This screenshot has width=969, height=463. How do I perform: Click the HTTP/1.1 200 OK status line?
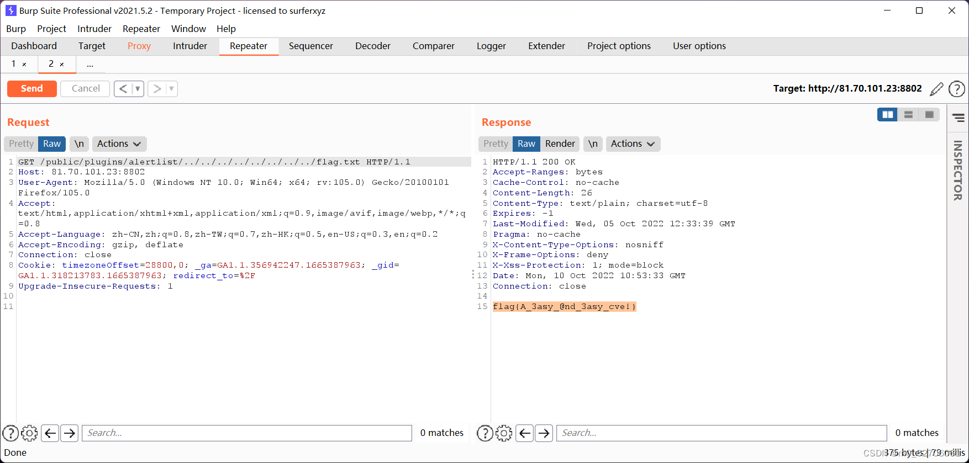pyautogui.click(x=534, y=162)
